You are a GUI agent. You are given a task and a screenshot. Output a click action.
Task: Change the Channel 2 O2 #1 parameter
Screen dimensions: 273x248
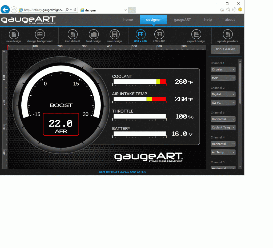click(x=223, y=103)
